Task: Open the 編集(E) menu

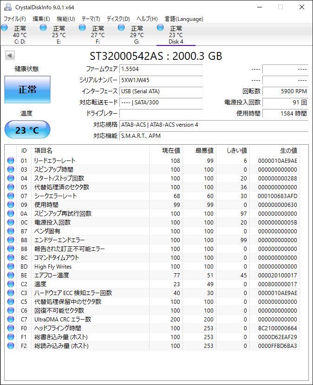Action: (x=41, y=19)
